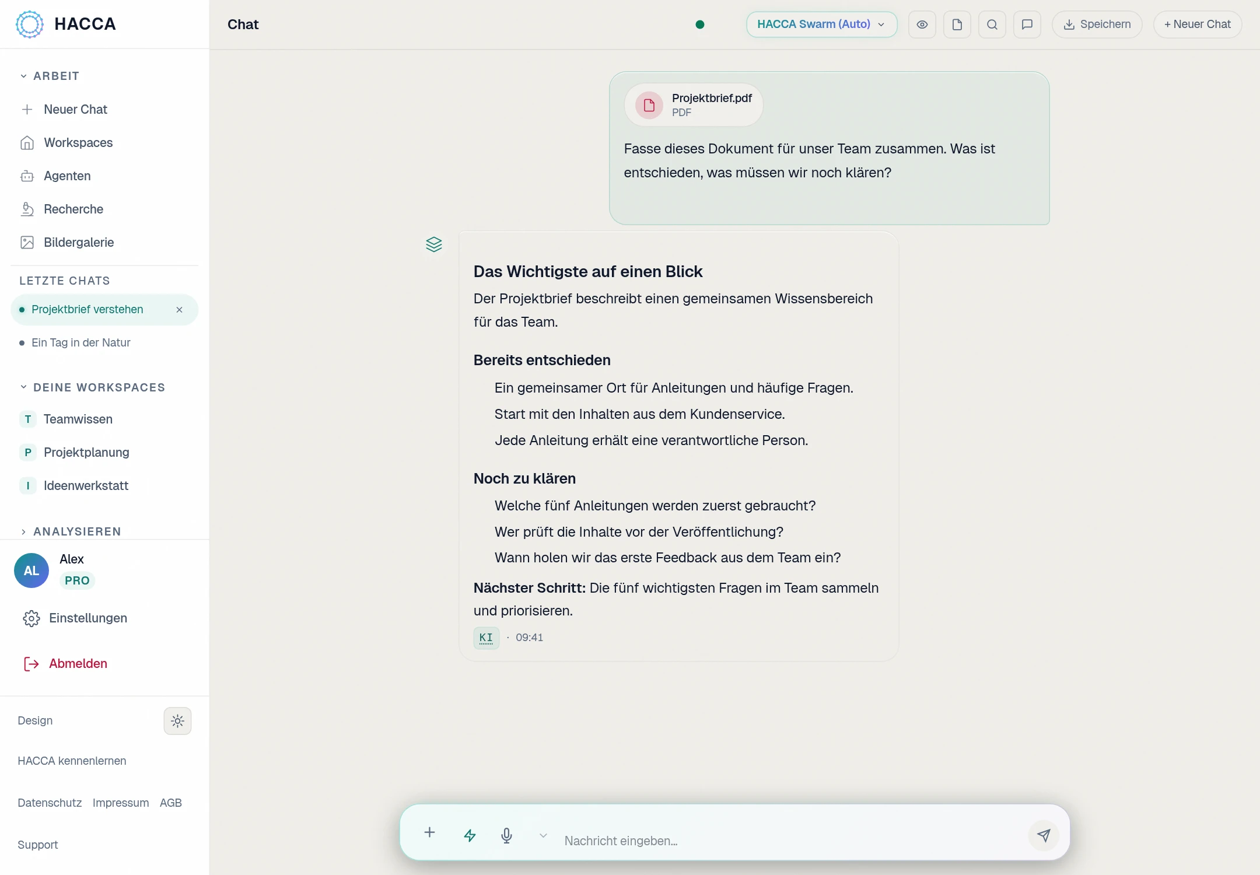Viewport: 1260px width, 875px height.
Task: Open the Impressum link
Action: tap(121, 803)
